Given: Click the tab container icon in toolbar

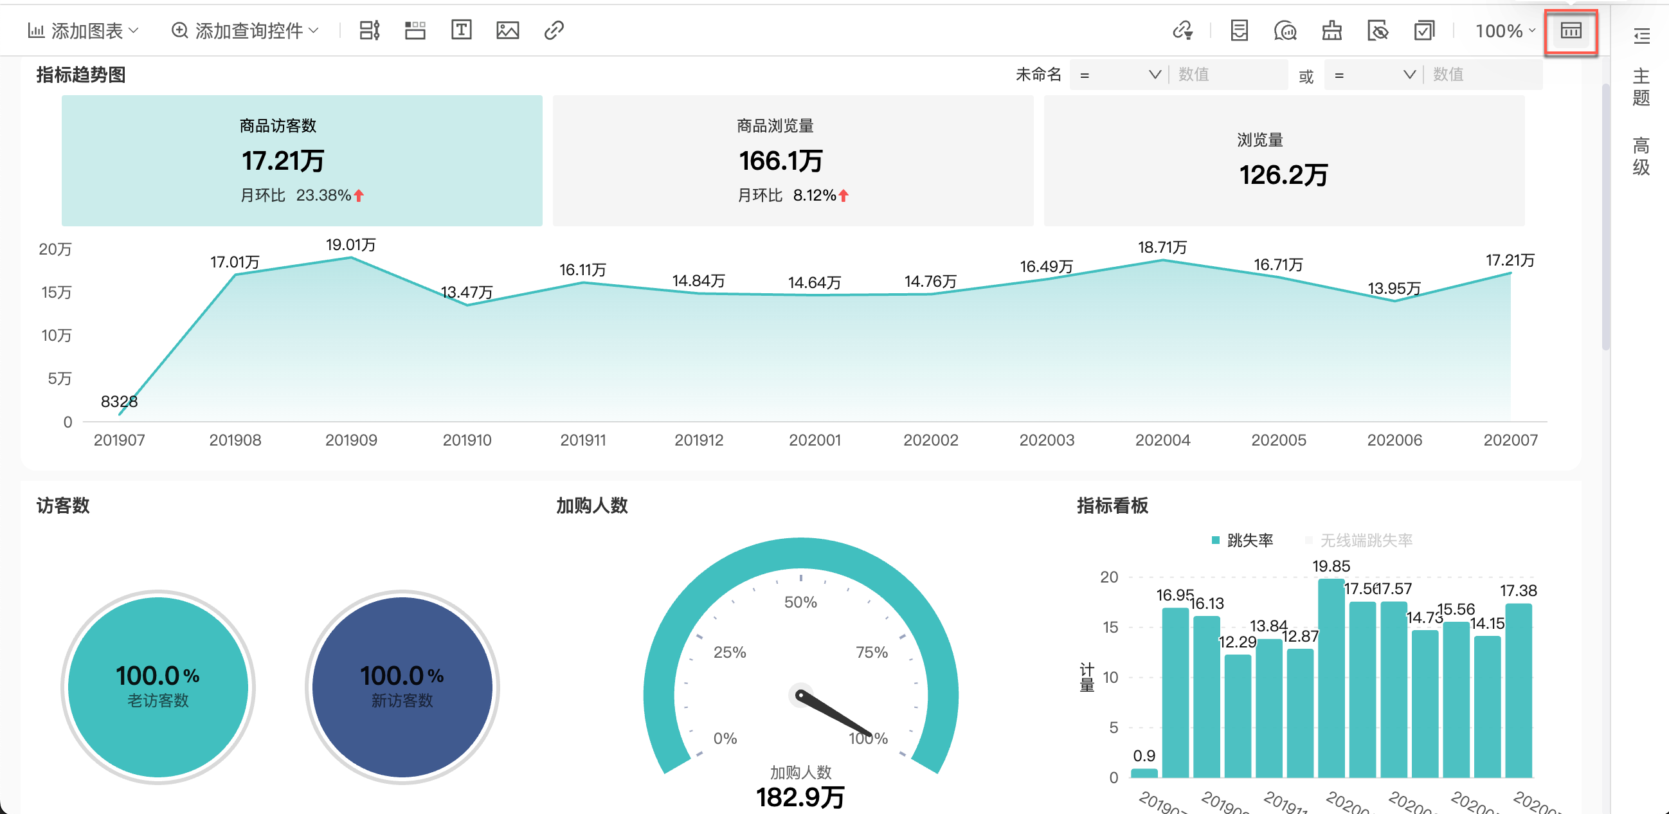Looking at the screenshot, I should 415,30.
